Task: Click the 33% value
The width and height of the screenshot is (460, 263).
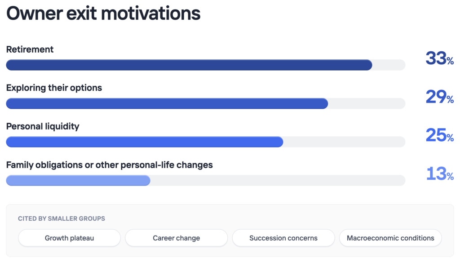Action: coord(439,58)
